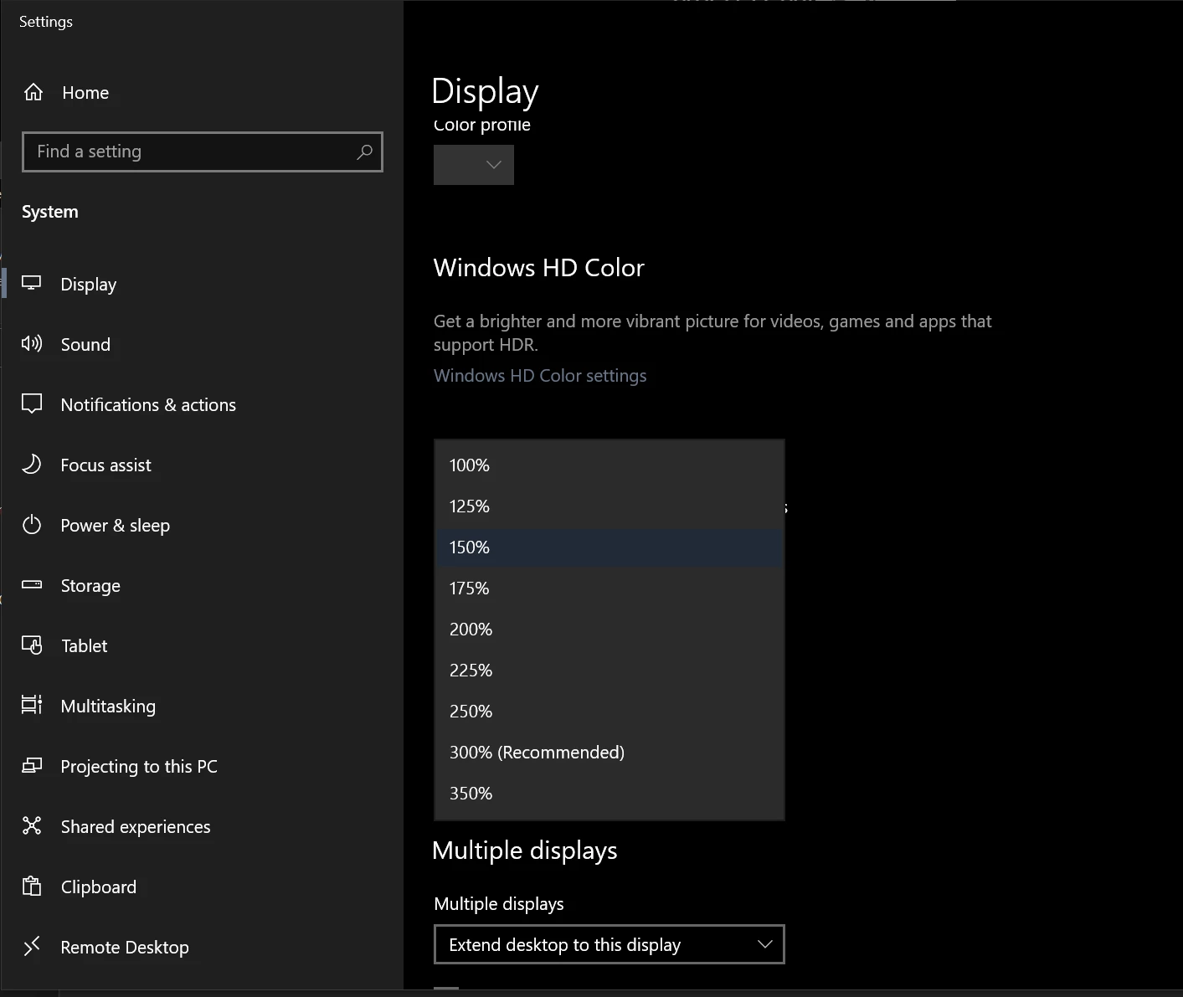Open Windows HD Color settings link
The image size is (1183, 997).
coord(540,376)
